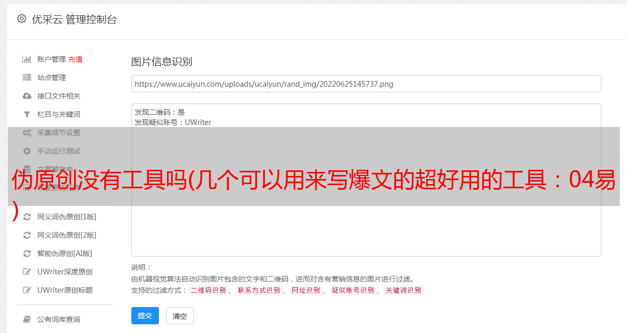The height and width of the screenshot is (333, 627).
Task: Go to UWriter深度原创 page
Action: 65,272
